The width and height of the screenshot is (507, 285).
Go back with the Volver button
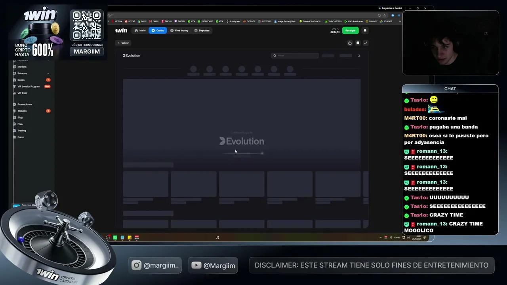click(123, 43)
